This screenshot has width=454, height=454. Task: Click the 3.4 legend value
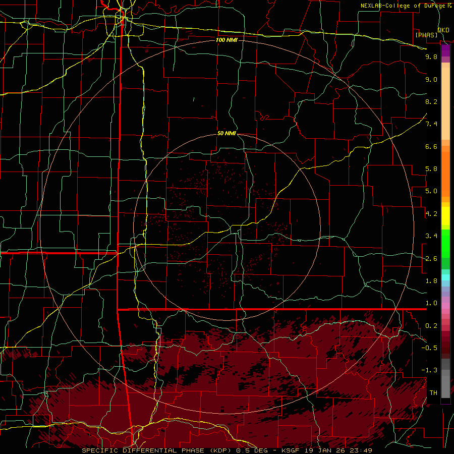coord(431,236)
